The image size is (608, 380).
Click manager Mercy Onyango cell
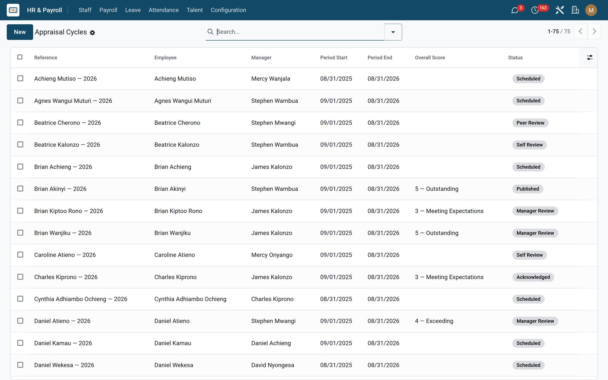coord(272,255)
